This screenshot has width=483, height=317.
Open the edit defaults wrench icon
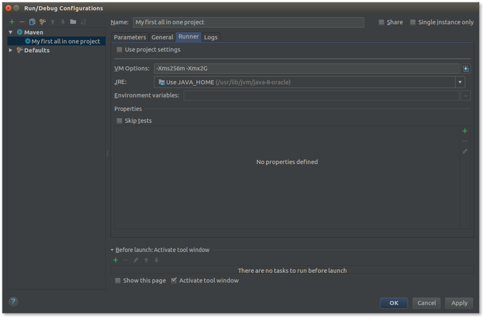tap(43, 22)
